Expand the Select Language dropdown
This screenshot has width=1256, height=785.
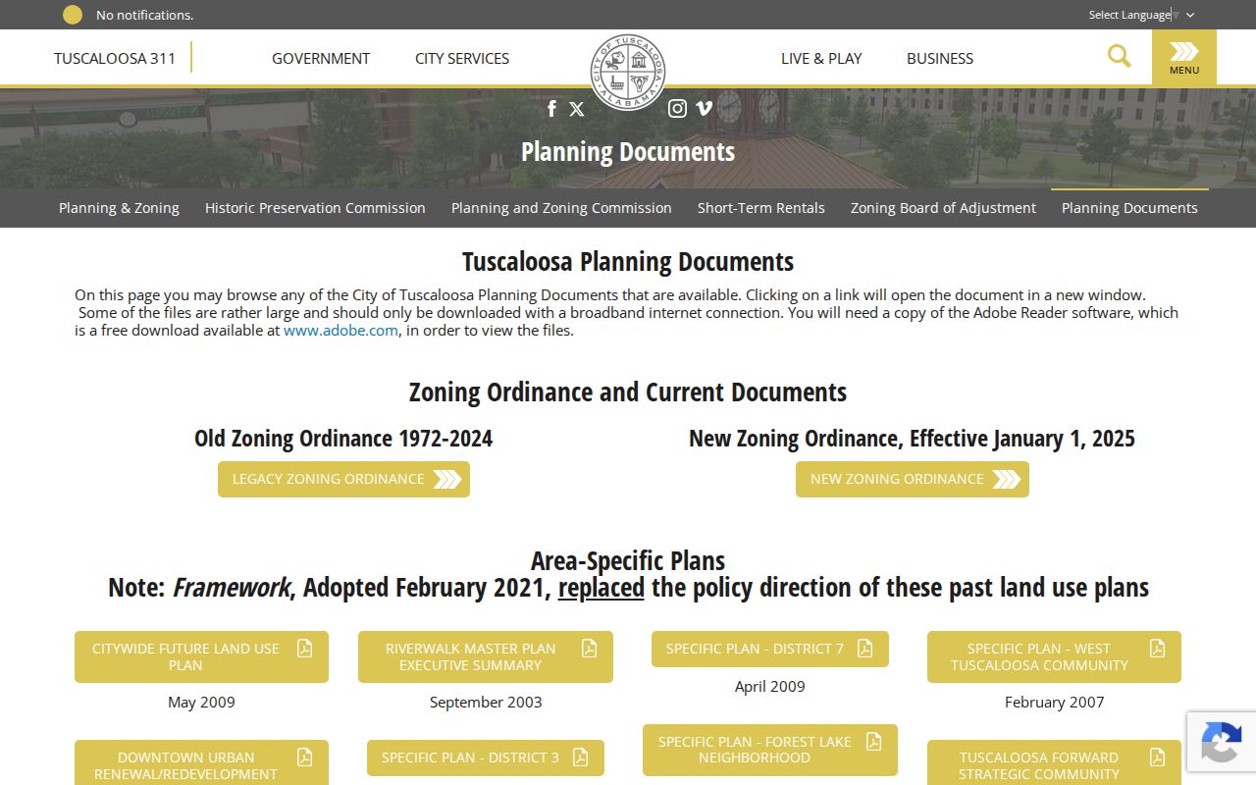[1141, 15]
